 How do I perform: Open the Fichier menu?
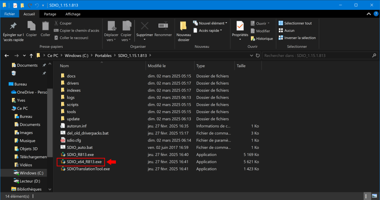point(9,14)
